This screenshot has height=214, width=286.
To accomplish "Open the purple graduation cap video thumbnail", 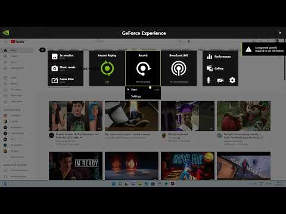I will click(188, 116).
